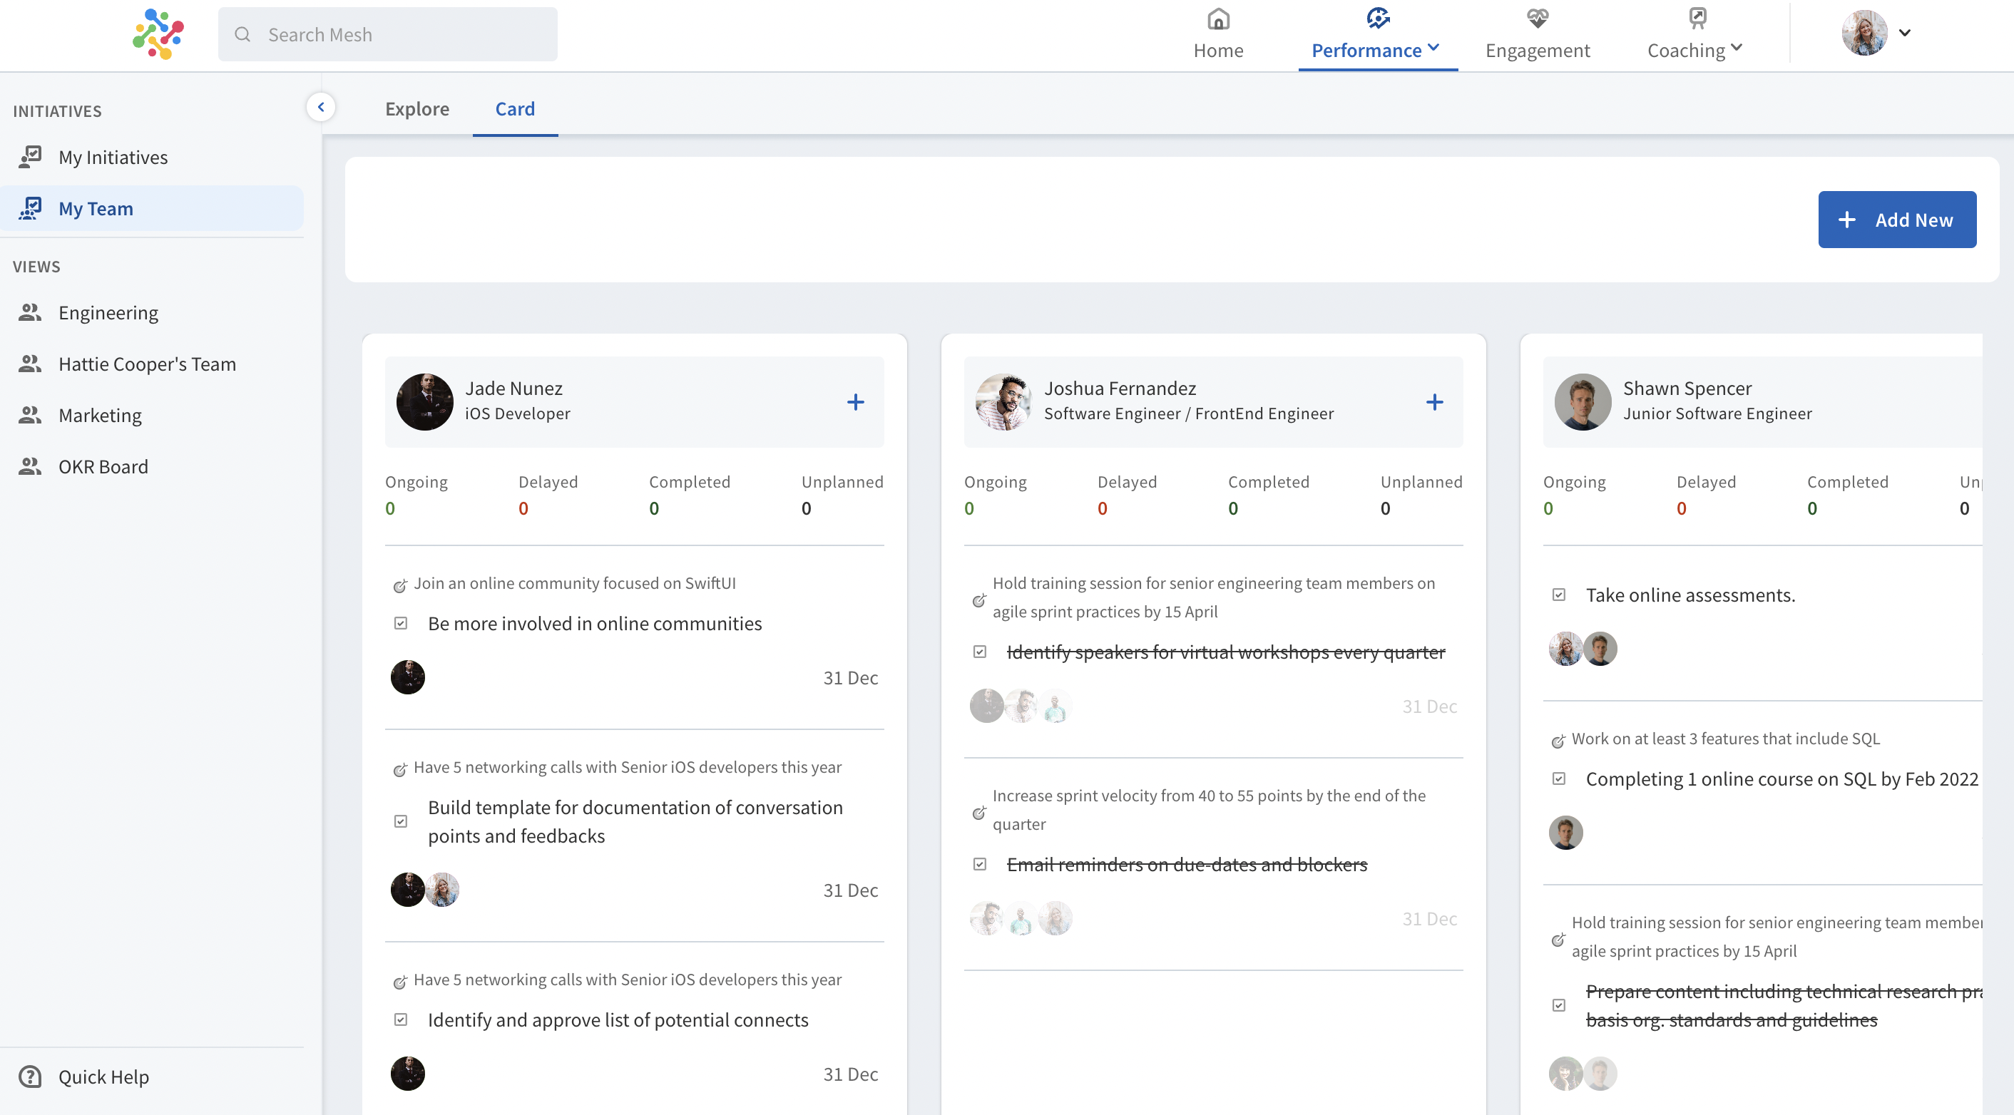This screenshot has height=1115, width=2014.
Task: Click Shawn Spencer Completed count value
Action: point(1811,508)
